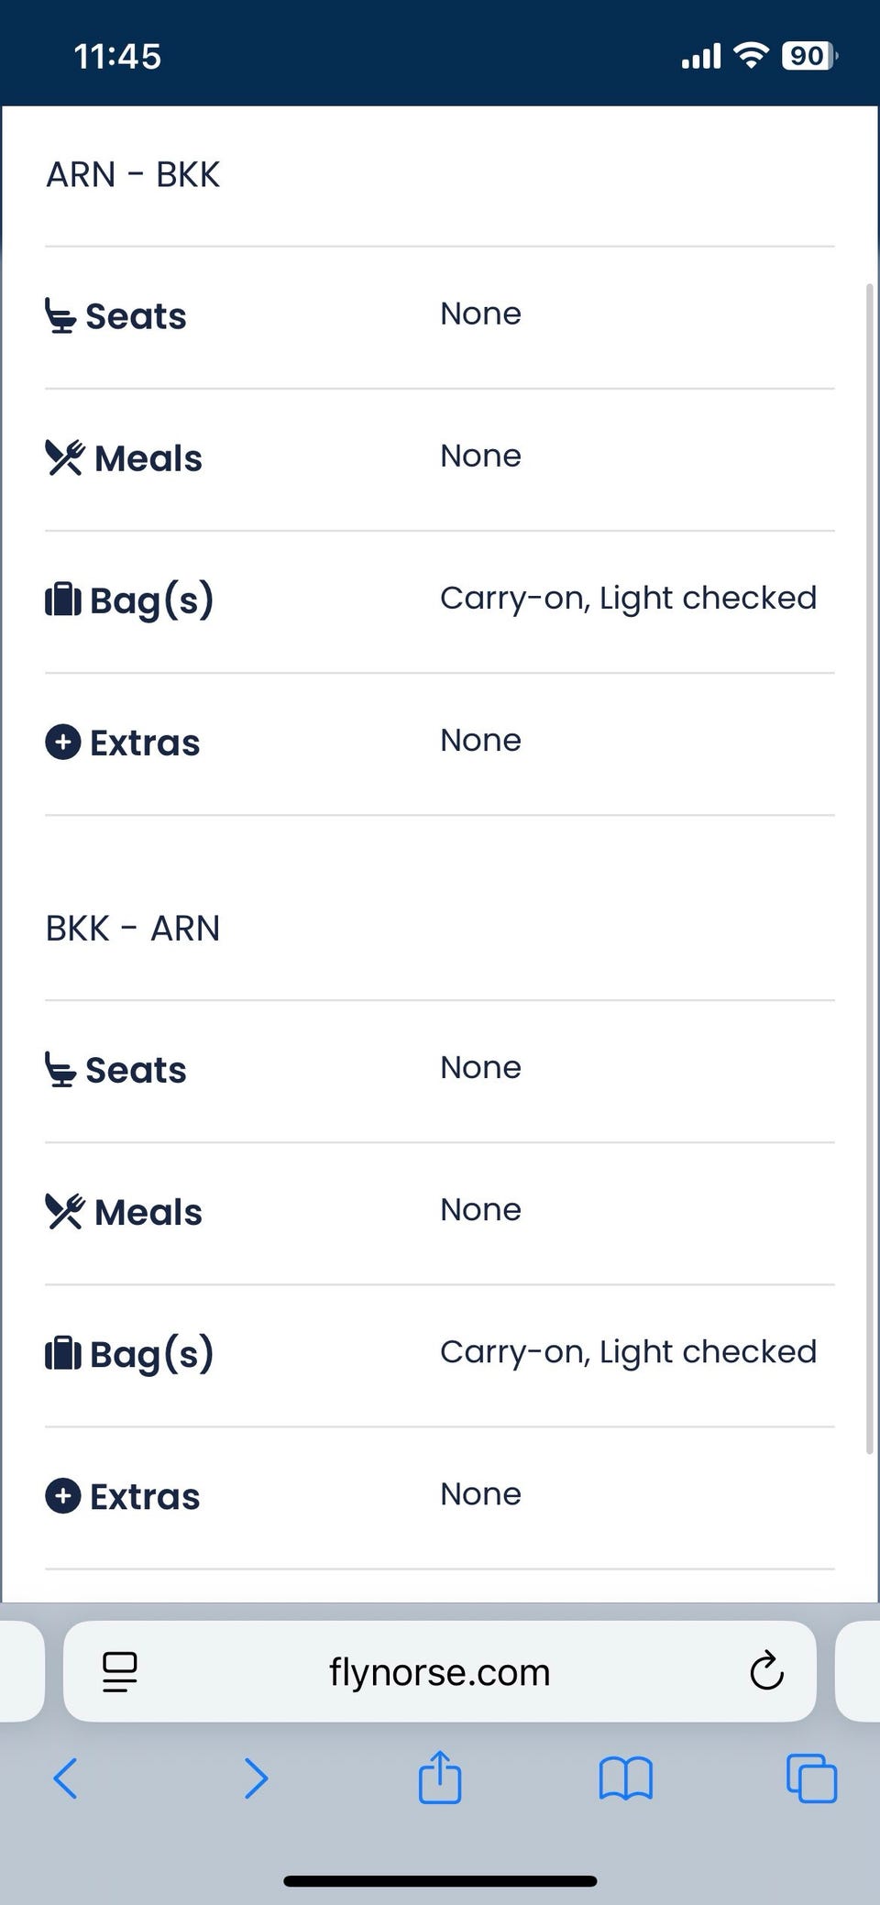Open Safari bookmarks
The width and height of the screenshot is (880, 1905).
[x=625, y=1778]
